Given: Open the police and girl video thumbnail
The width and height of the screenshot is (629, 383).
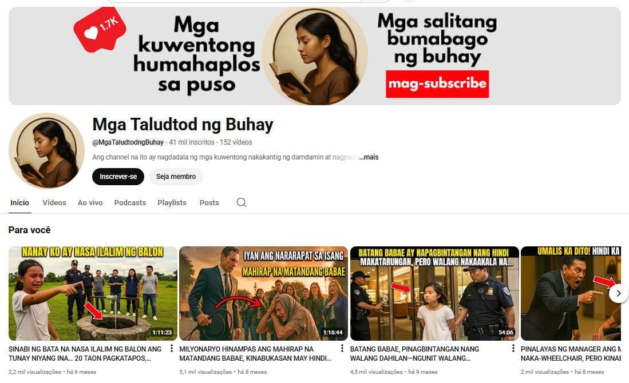Looking at the screenshot, I should click(x=434, y=293).
